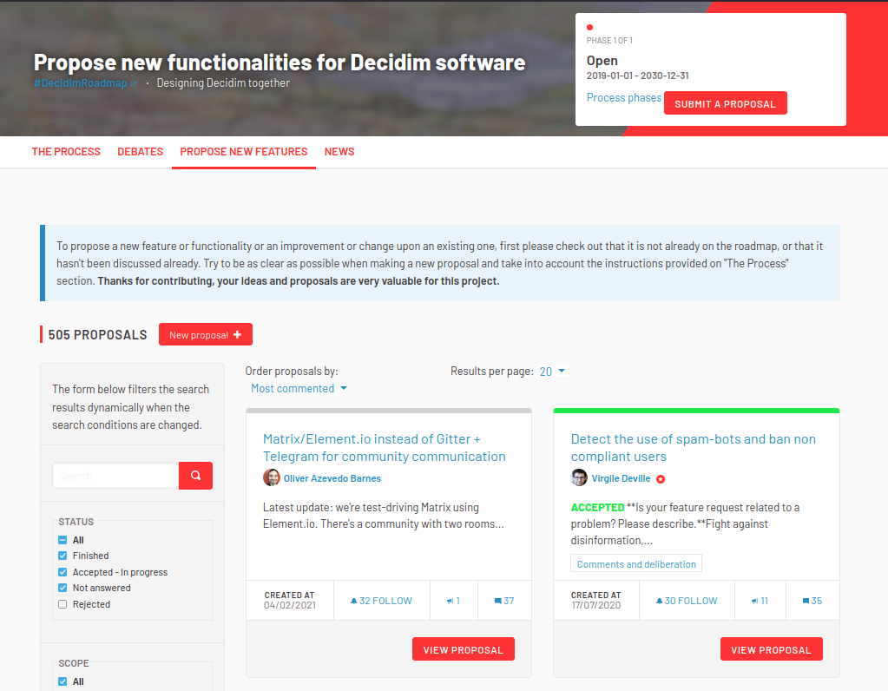This screenshot has width=888, height=691.
Task: Select the Propose New Features tab
Action: (244, 152)
